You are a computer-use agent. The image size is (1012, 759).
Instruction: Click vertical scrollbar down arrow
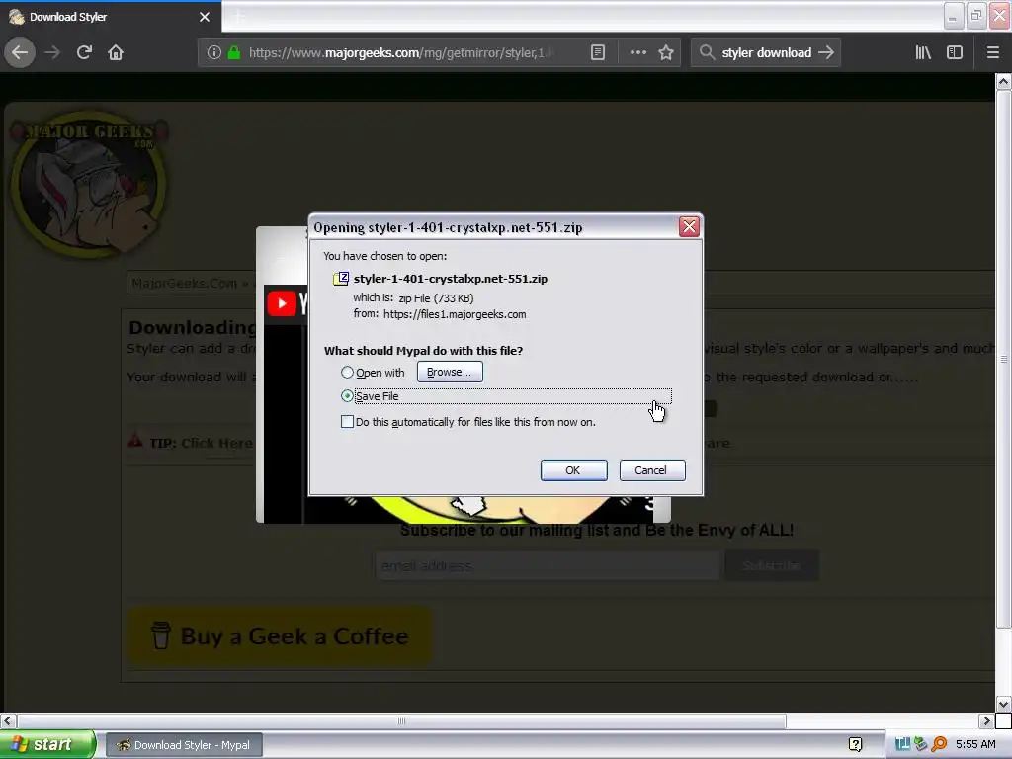click(1003, 704)
